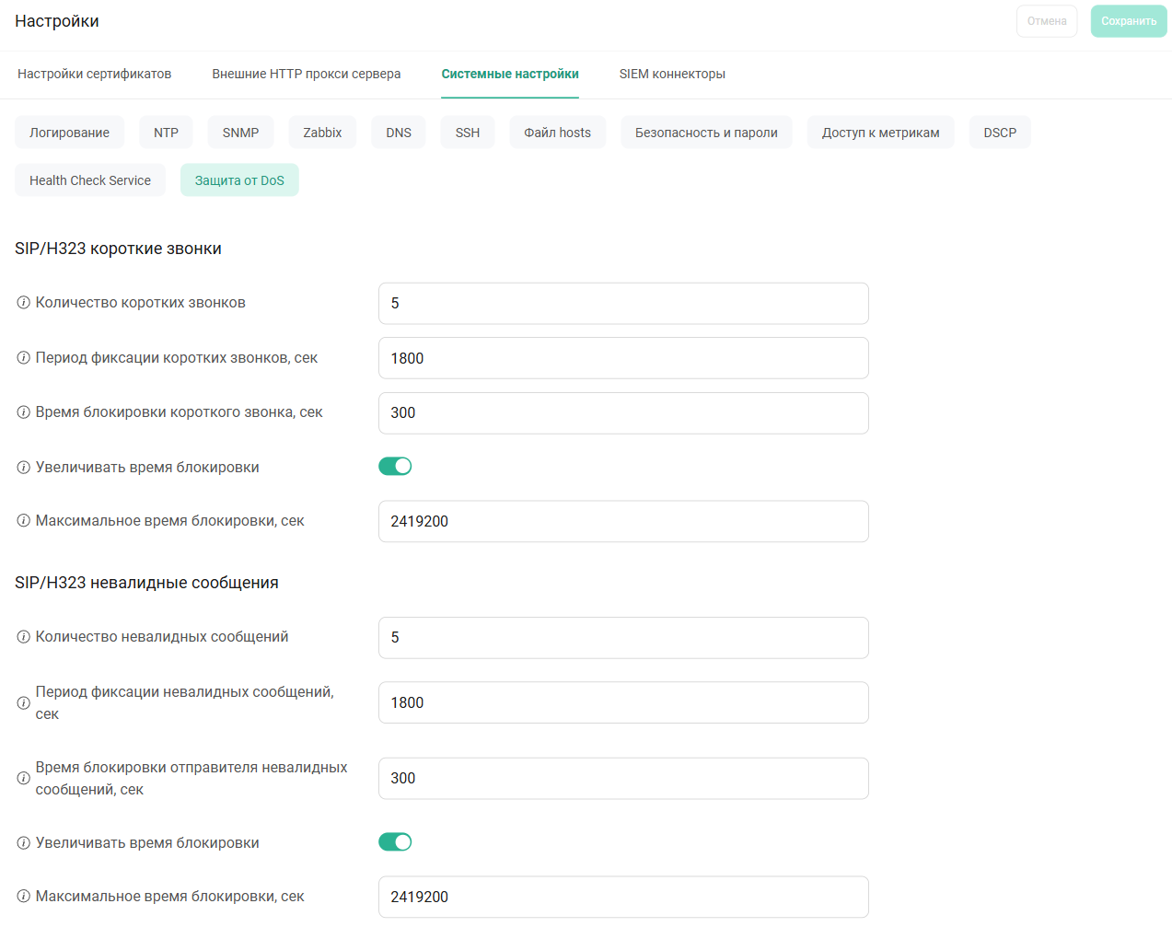Focus the Количество невалидных сообщений input field
Image resolution: width=1172 pixels, height=927 pixels.
pyautogui.click(x=623, y=638)
